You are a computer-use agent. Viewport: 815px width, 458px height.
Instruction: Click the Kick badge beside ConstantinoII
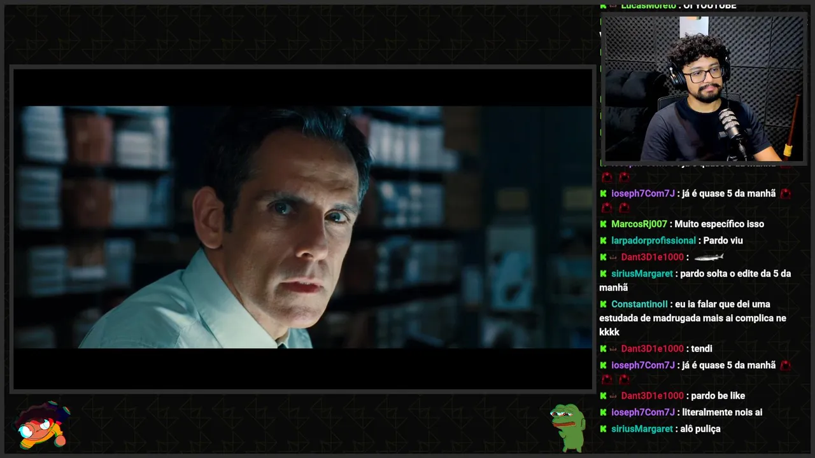tap(603, 304)
